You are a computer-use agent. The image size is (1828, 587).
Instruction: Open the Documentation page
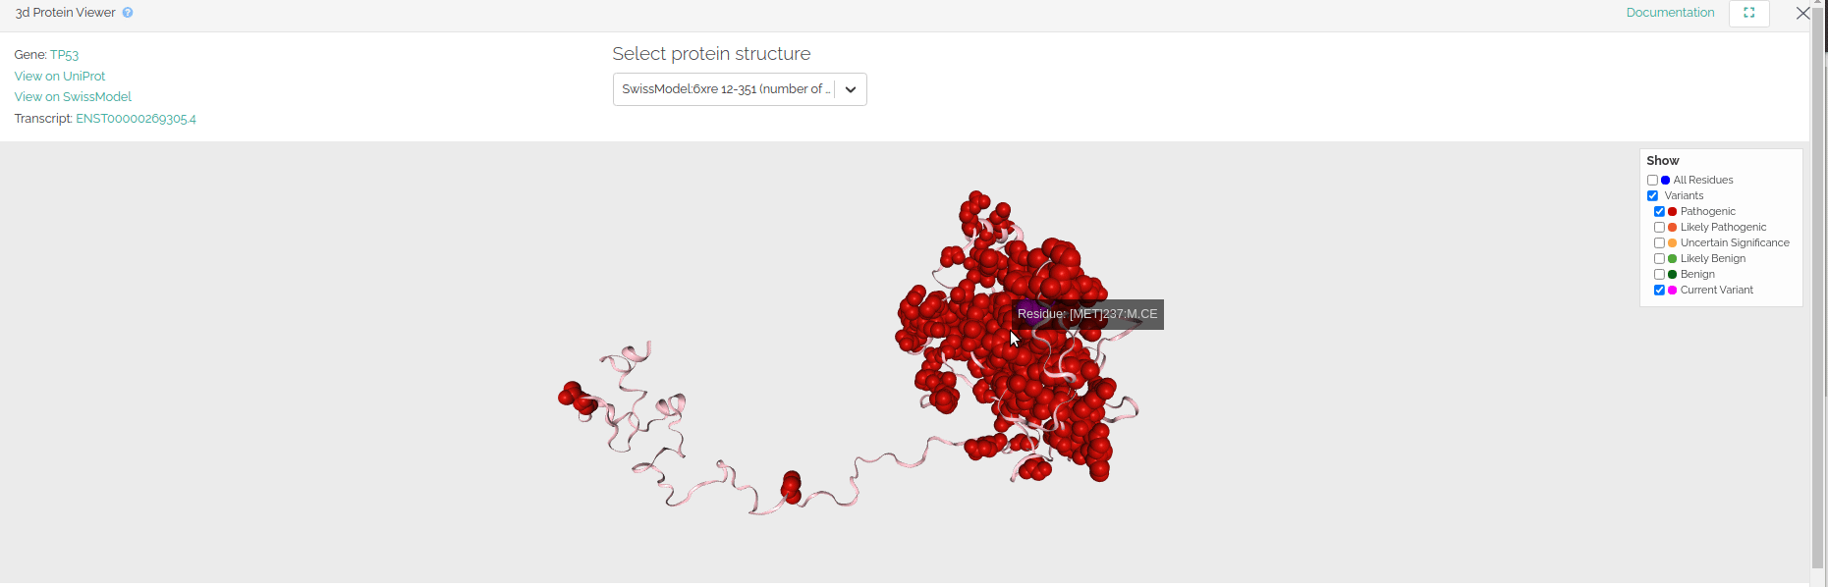[1670, 12]
